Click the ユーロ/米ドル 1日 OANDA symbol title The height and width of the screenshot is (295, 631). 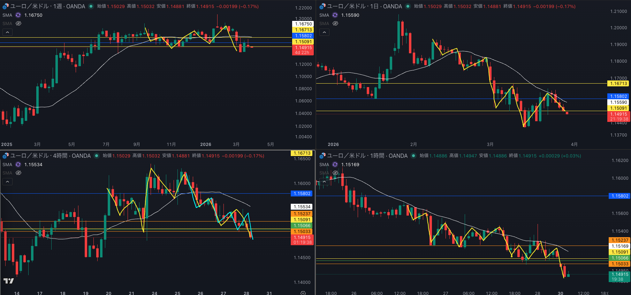coord(364,6)
